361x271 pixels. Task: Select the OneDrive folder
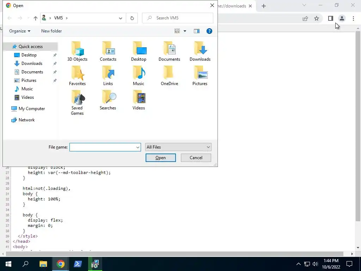point(169,76)
